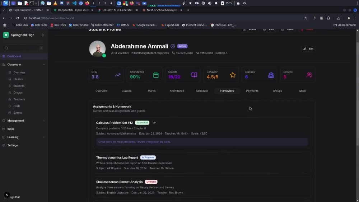Click the browser address bar URL
Image resolution: width=359 pixels, height=202 pixels.
51,18
